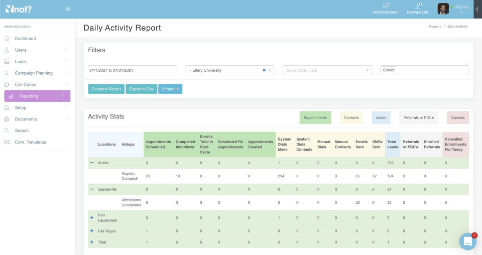This screenshot has height=255, width=482.
Task: Open the chat widget bubble
Action: (x=467, y=241)
